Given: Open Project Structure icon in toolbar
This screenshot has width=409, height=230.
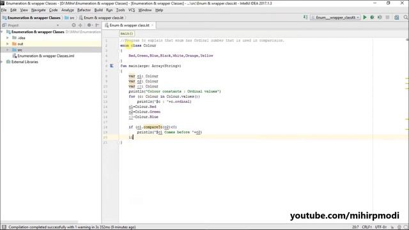Looking at the screenshot, I should point(397,17).
